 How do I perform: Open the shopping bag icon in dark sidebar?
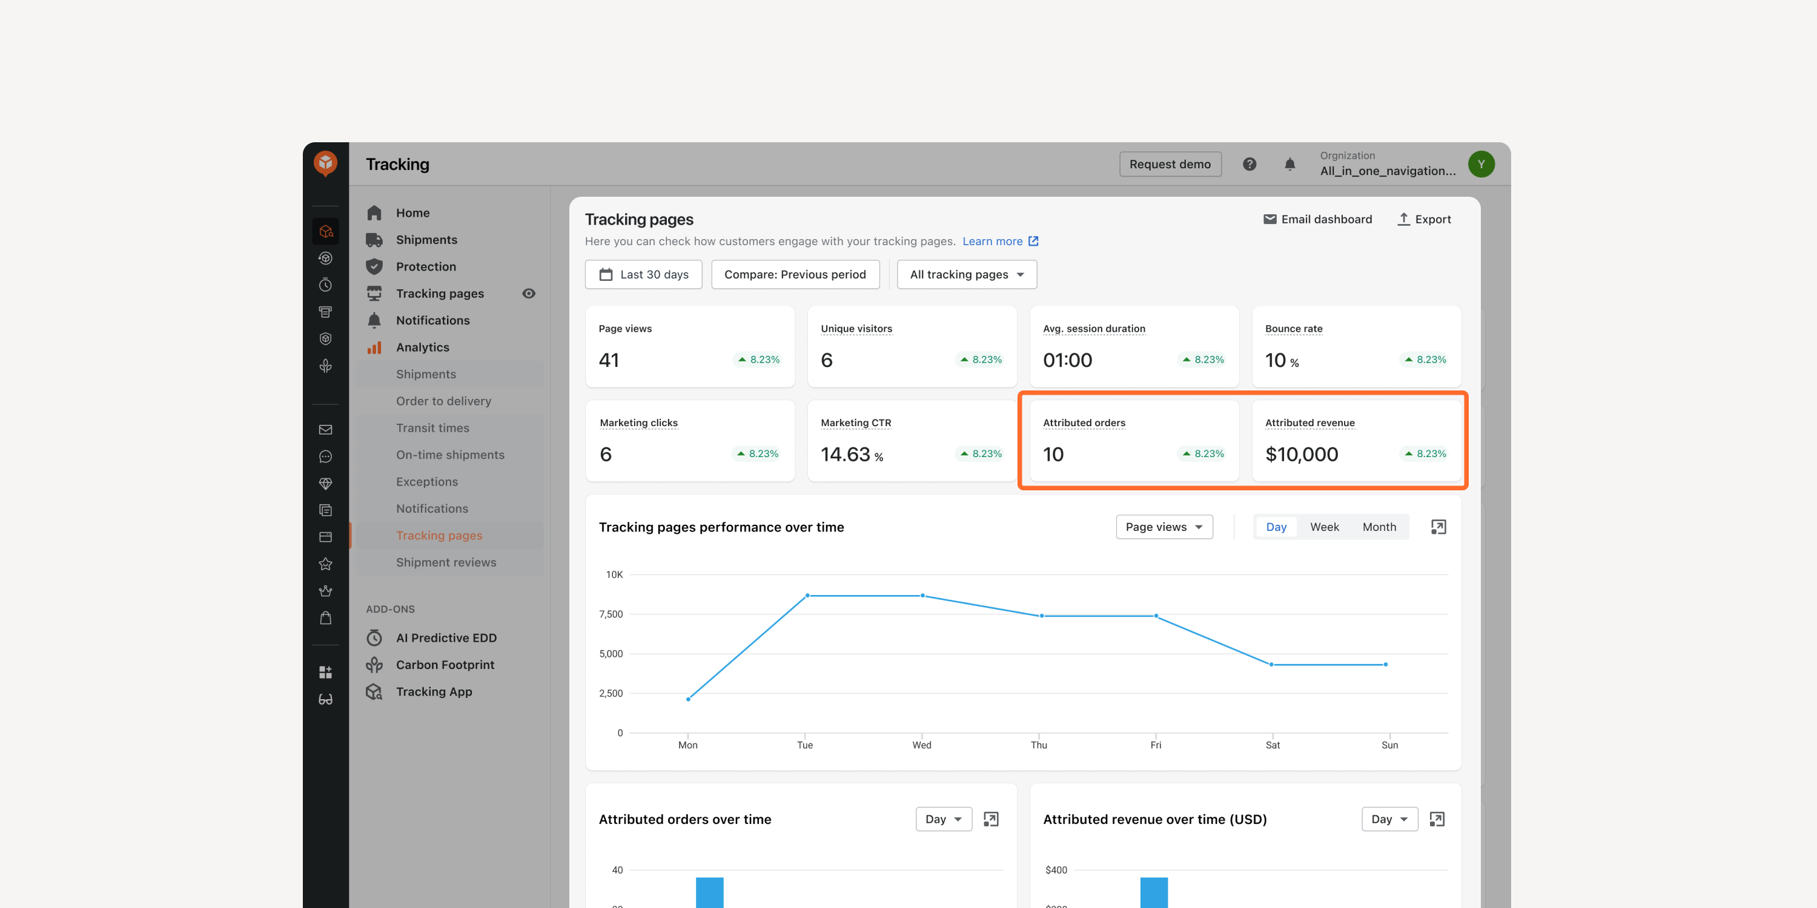tap(325, 617)
